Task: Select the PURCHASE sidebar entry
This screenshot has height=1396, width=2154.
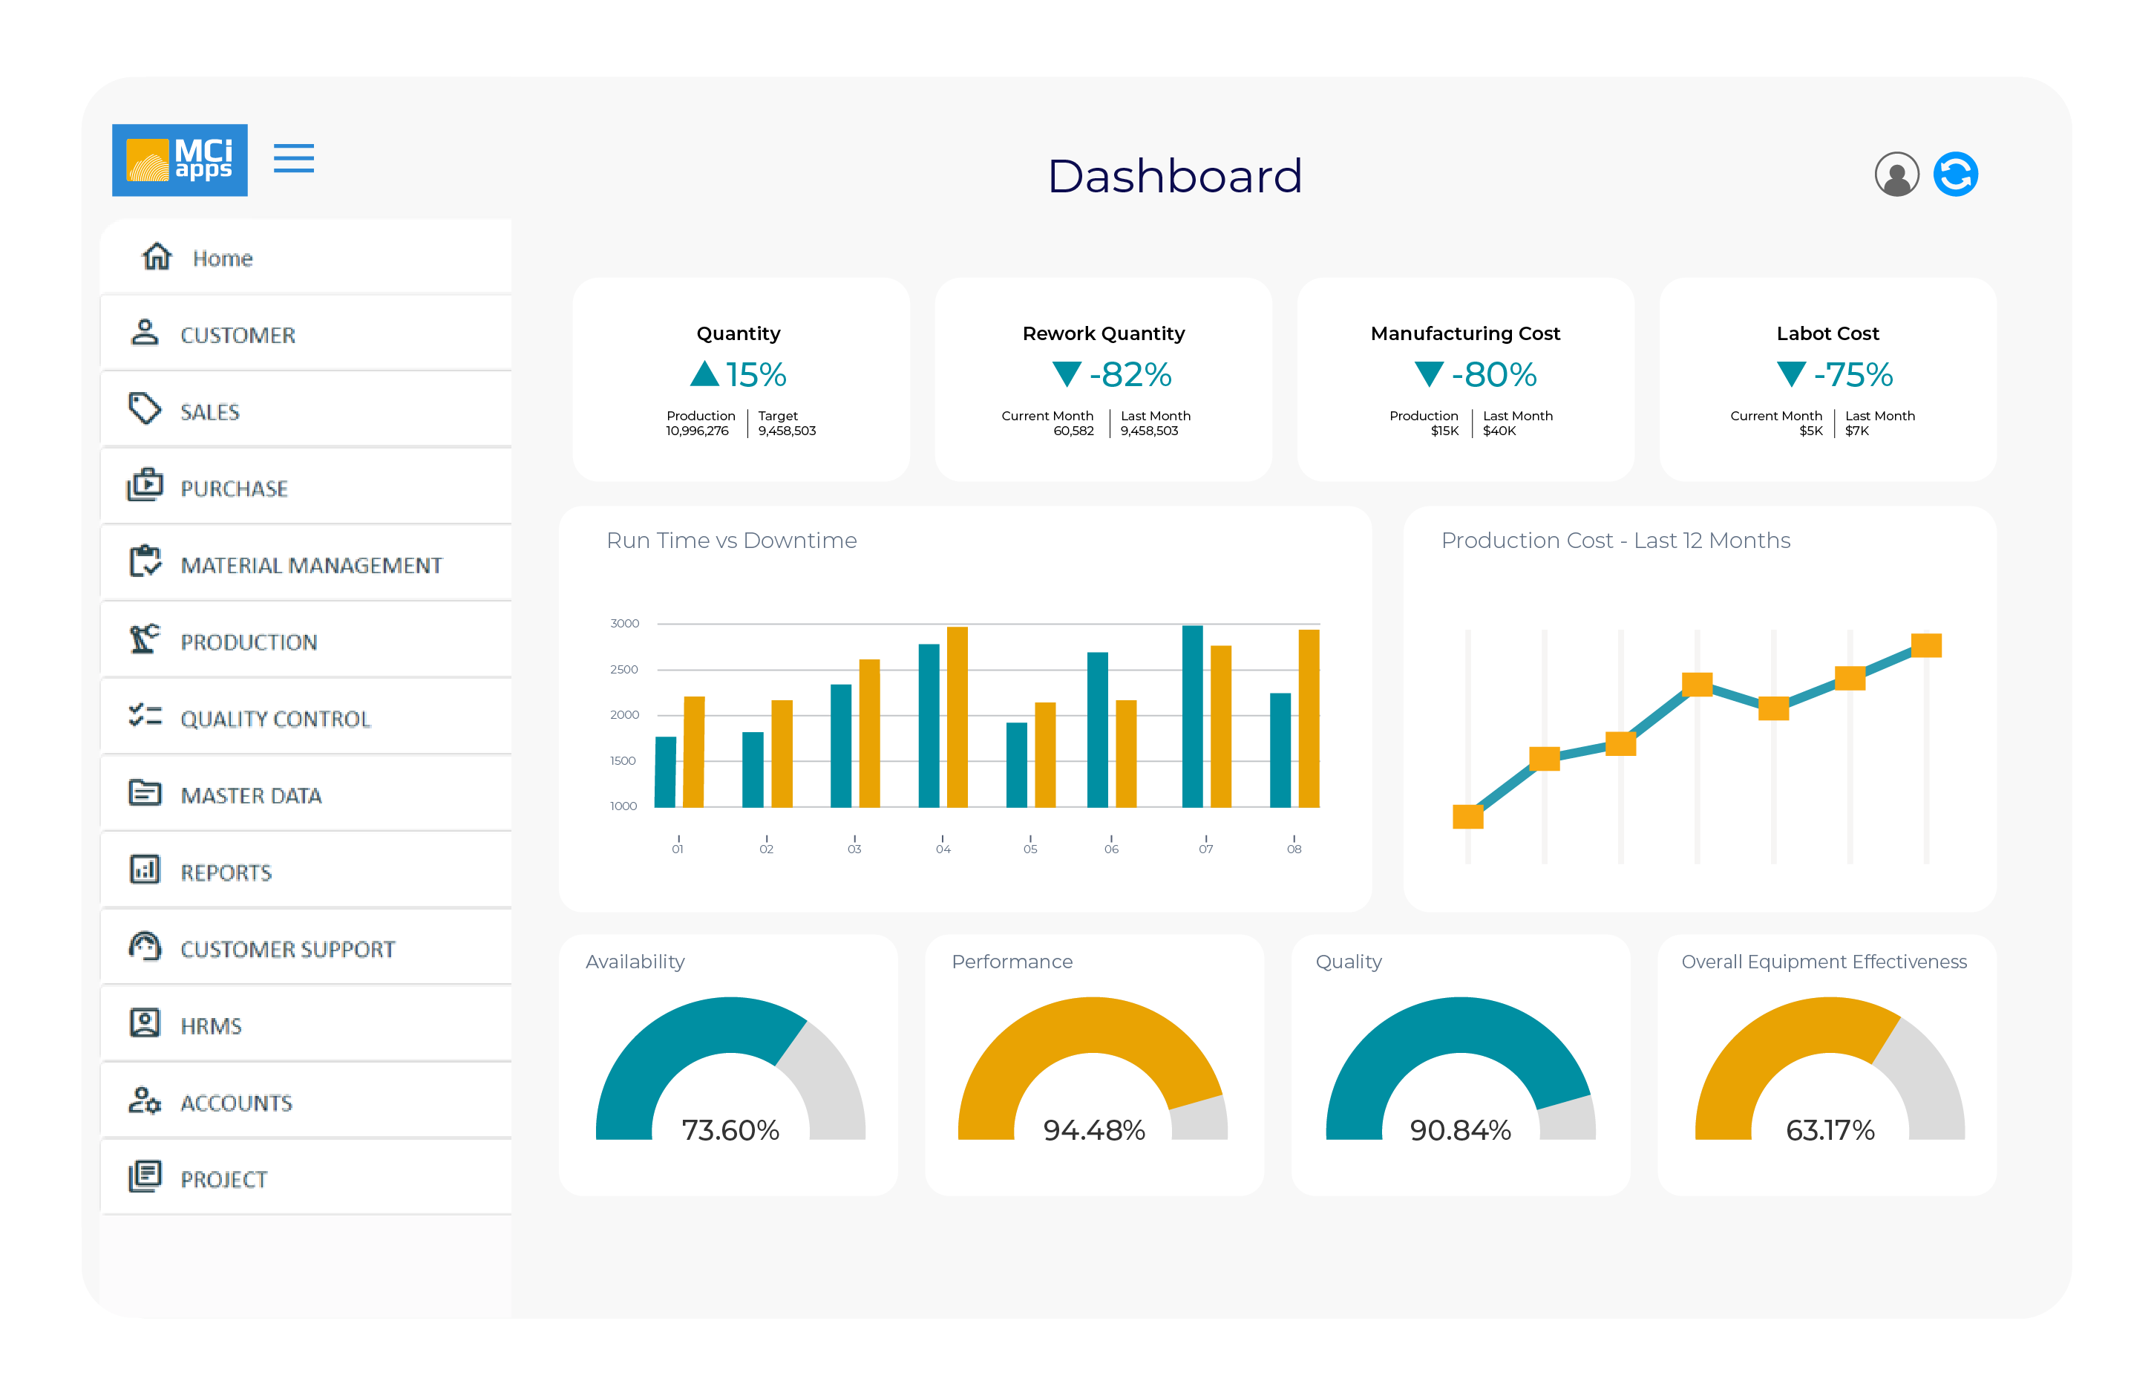Action: [234, 489]
